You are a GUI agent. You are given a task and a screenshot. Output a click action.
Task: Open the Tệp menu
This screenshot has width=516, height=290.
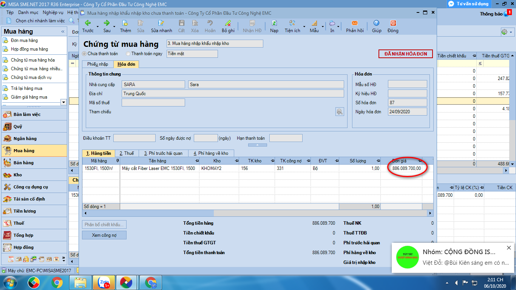tap(10, 12)
